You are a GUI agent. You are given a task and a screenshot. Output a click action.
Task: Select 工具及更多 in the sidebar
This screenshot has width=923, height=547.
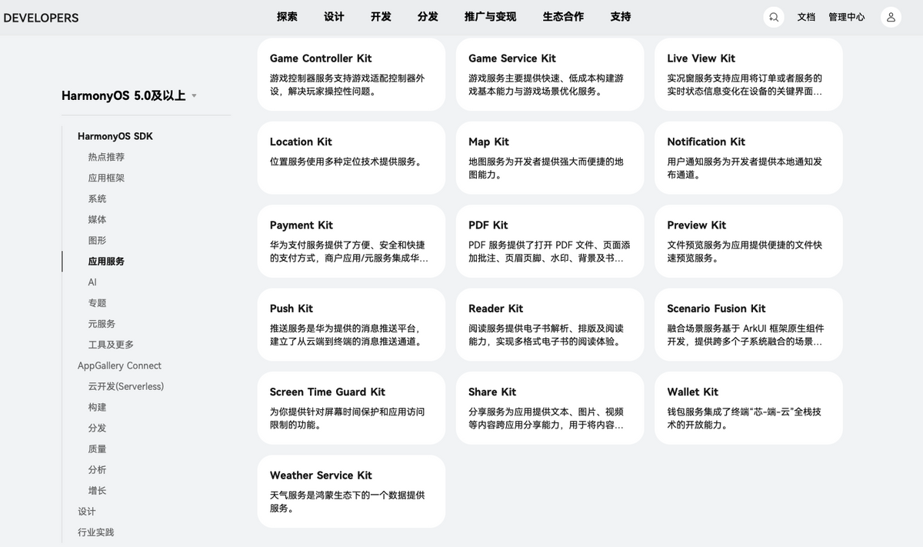pos(111,345)
